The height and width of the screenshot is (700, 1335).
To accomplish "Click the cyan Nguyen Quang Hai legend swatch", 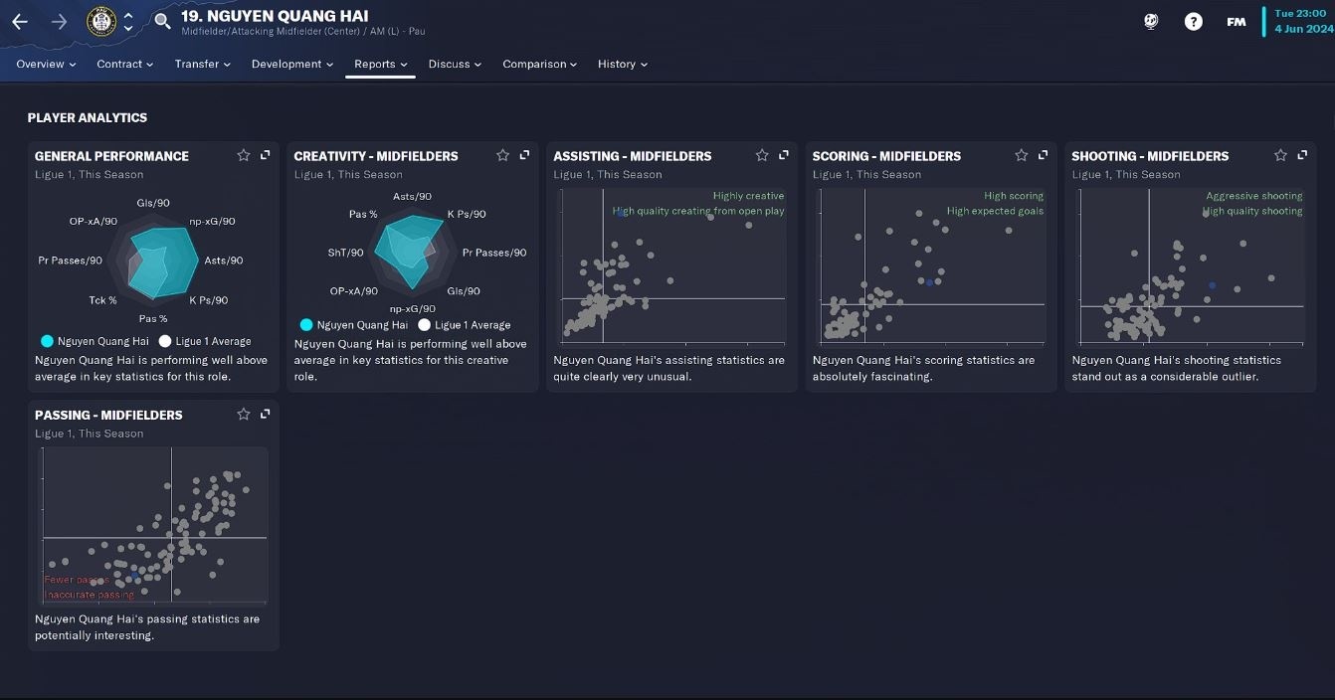I will [x=47, y=341].
